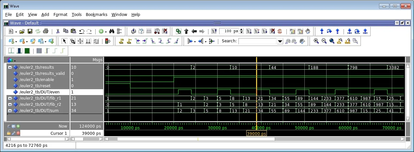Open Find with the binoculars icon
The height and width of the screenshot is (152, 414).
(112, 31)
